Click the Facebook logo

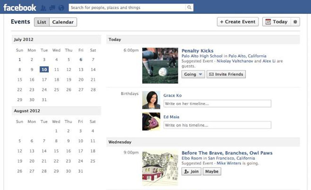coord(20,7)
